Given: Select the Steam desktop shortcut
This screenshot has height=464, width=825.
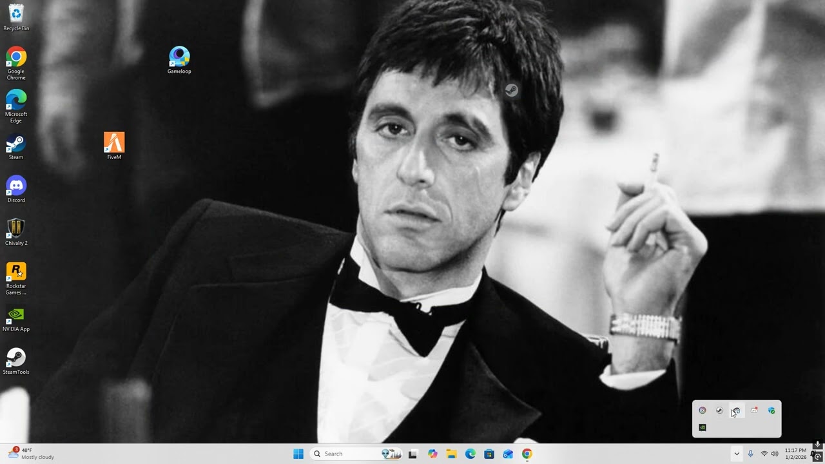Looking at the screenshot, I should point(16,147).
